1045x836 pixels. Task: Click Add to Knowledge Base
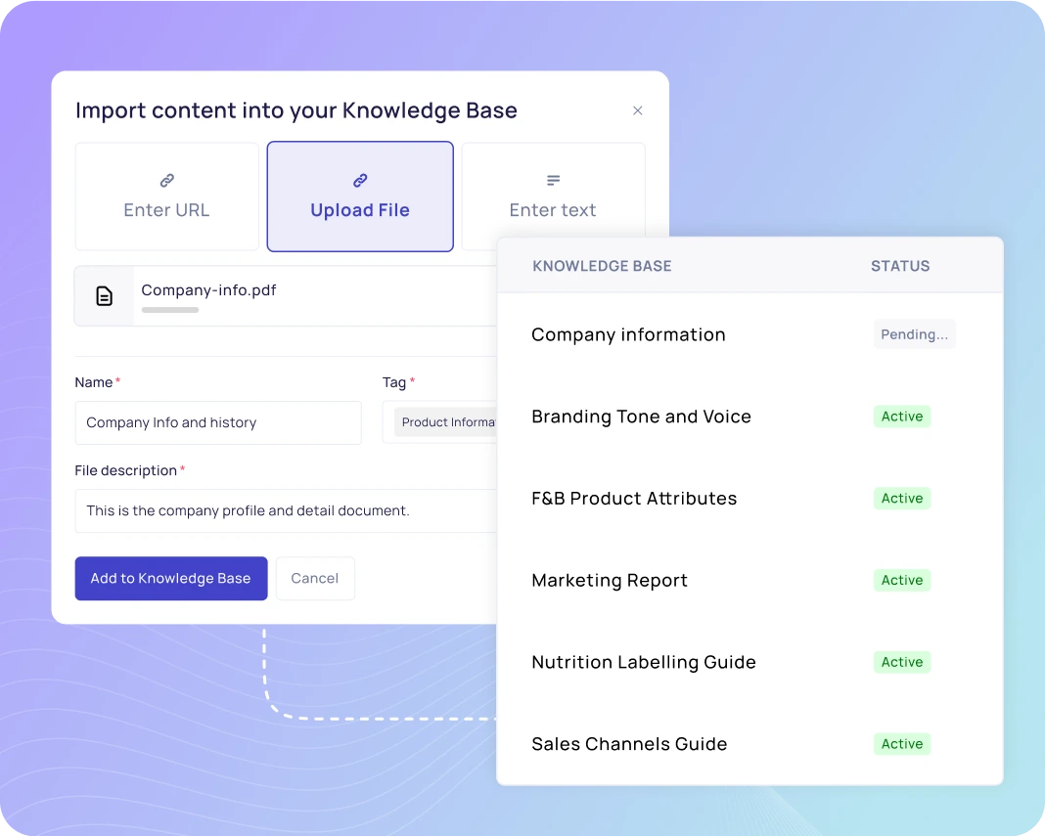point(170,578)
